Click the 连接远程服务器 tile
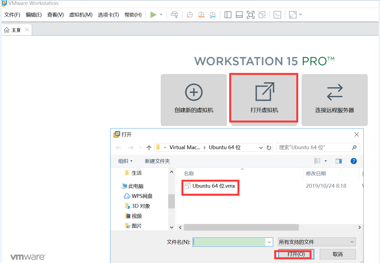The height and width of the screenshot is (263, 380). click(335, 100)
